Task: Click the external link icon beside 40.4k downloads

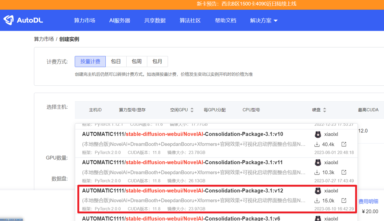Action: (344, 144)
